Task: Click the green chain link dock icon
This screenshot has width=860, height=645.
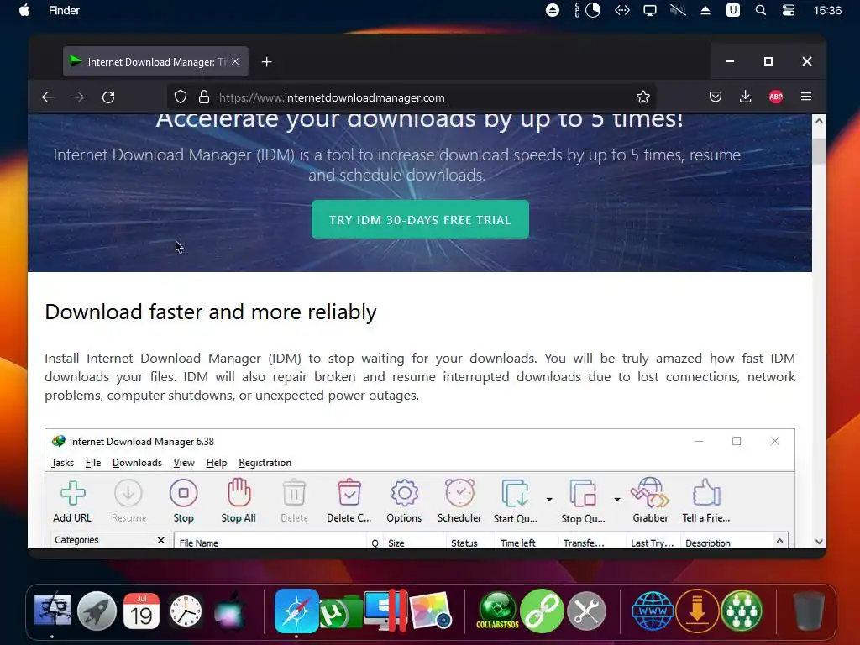Action: point(542,611)
